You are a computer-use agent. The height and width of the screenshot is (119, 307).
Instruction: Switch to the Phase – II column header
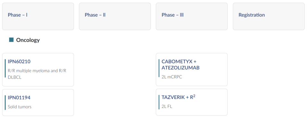115,16
